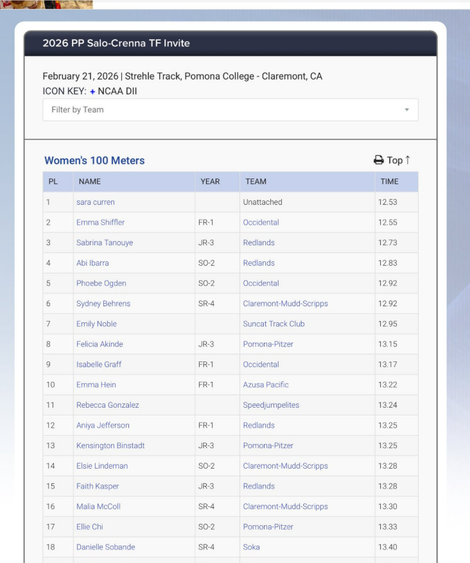Open Soka team link
The image size is (470, 563).
pyautogui.click(x=251, y=548)
